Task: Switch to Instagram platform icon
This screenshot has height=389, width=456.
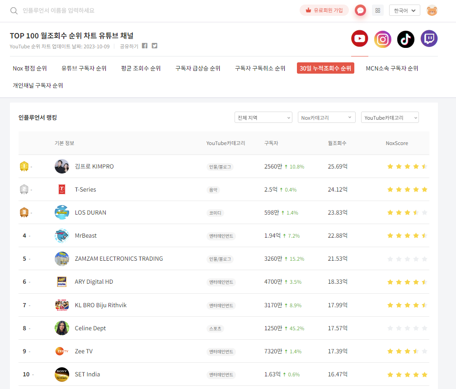Action: coord(382,39)
